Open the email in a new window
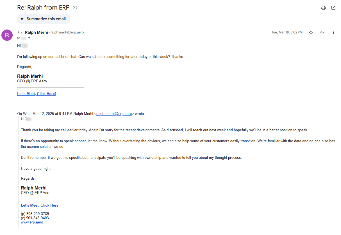 coord(333,8)
